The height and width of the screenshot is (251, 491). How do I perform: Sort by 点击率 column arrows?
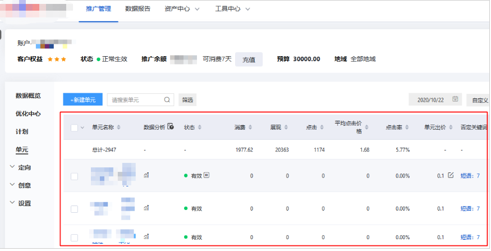pyautogui.click(x=407, y=127)
